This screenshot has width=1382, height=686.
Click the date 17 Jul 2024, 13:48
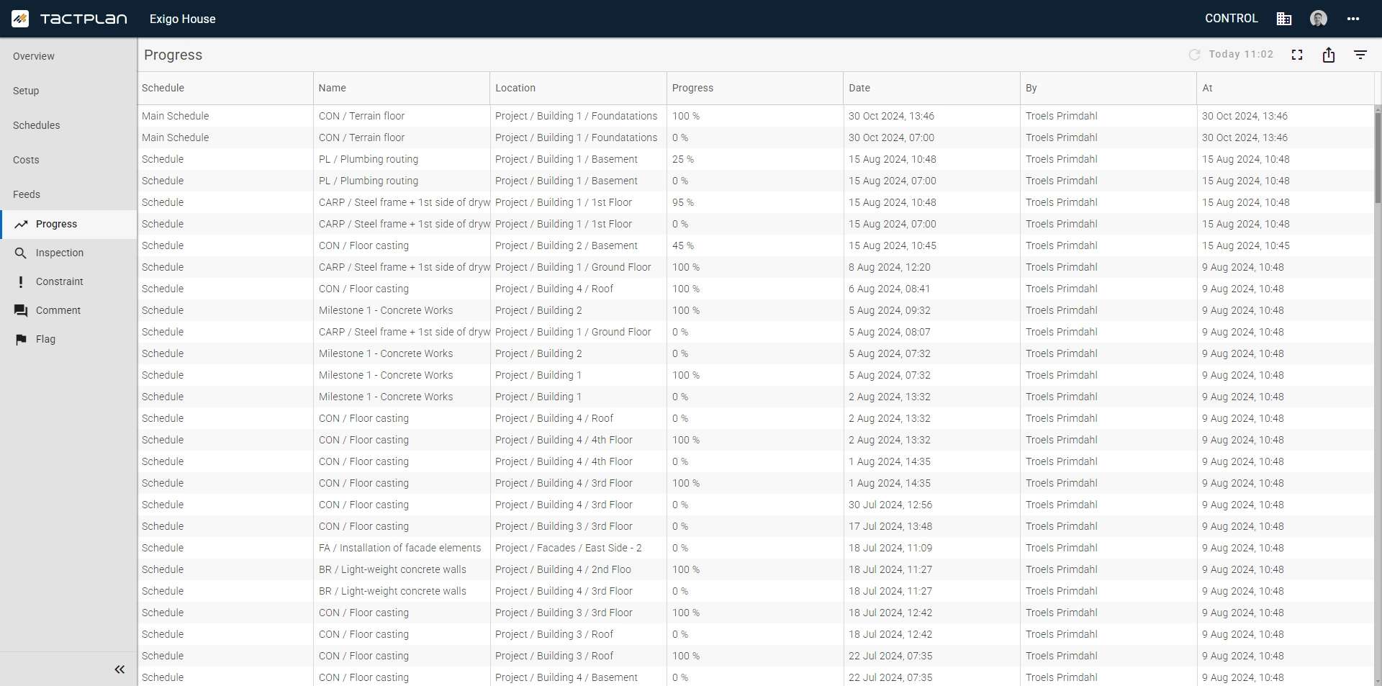pos(890,526)
